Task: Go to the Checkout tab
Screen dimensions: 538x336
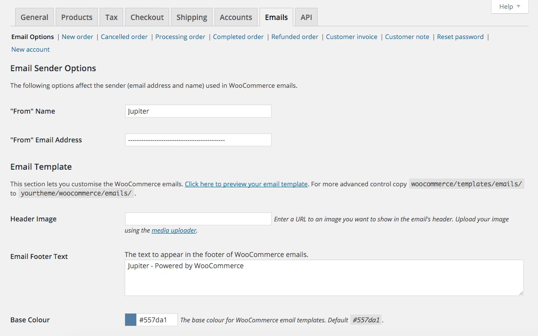Action: 147,17
